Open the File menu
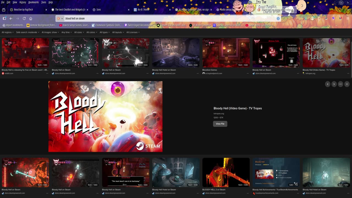This screenshot has width=352, height=198. click(x=3, y=2)
